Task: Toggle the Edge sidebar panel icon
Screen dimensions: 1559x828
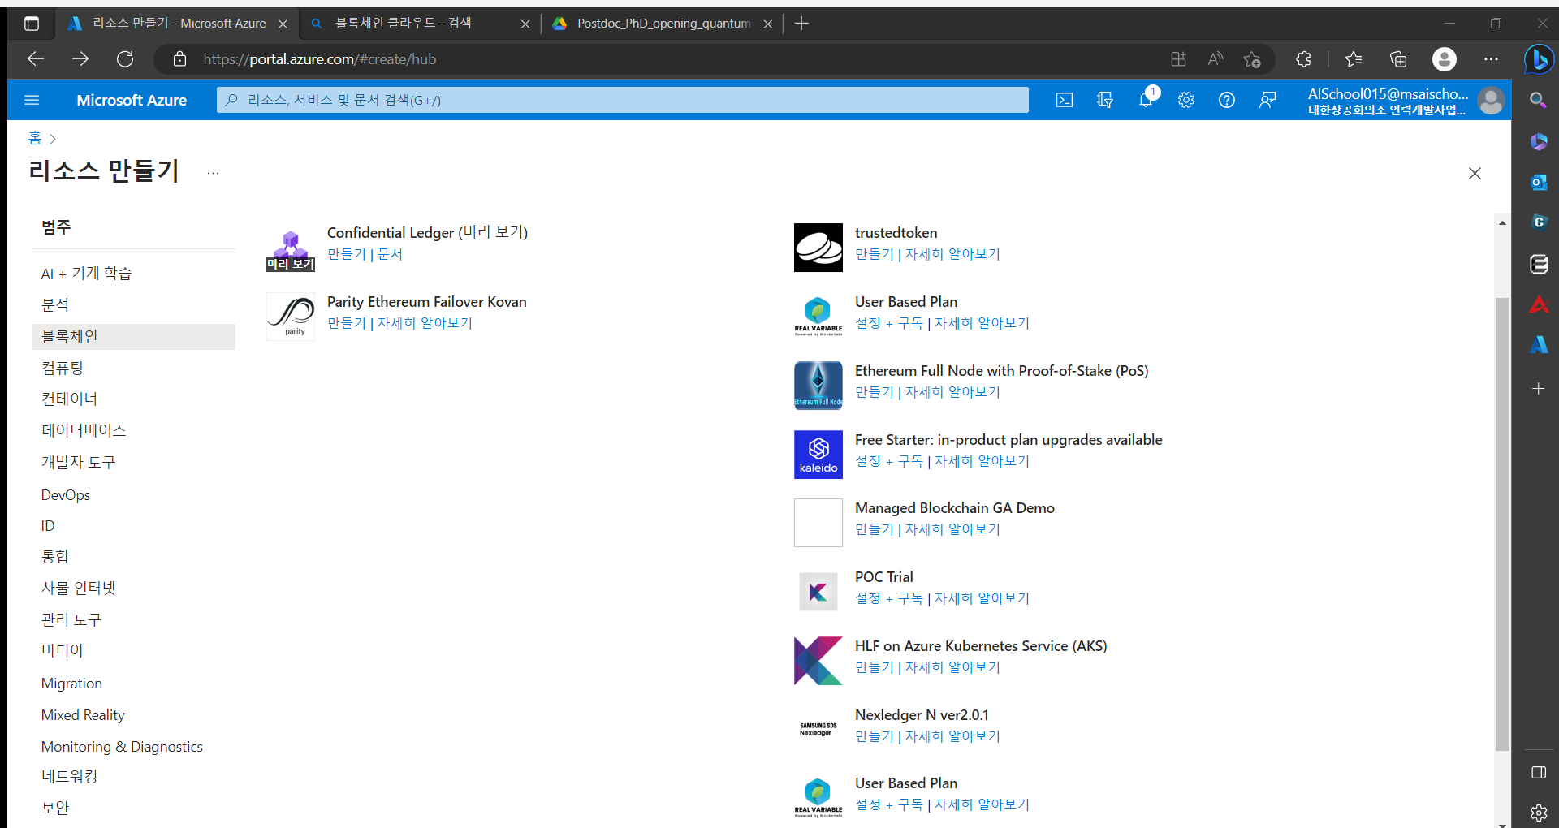Action: (1539, 772)
